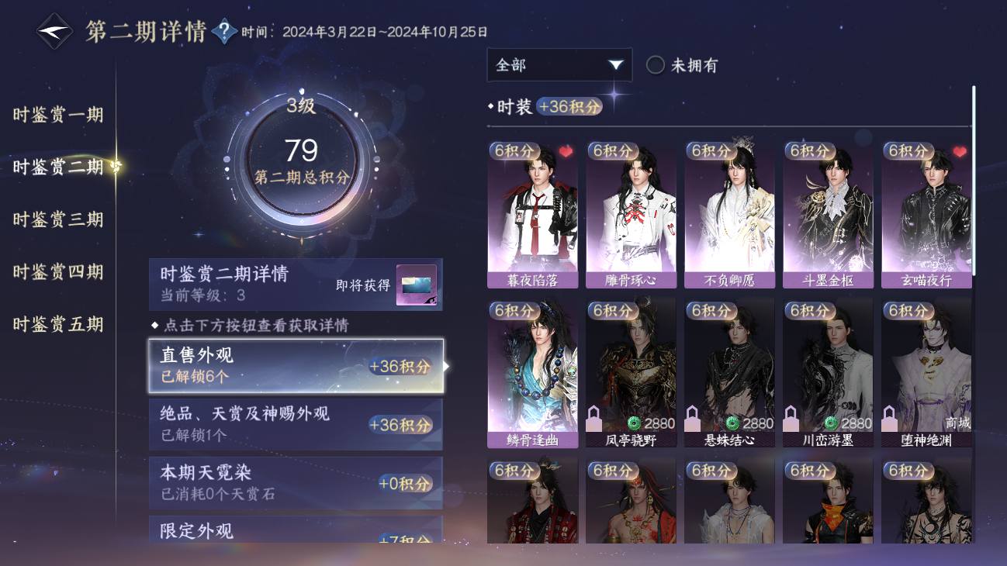The image size is (1007, 566).
Task: Tap the heart icon on 玄喵夜行 card
Action: pyautogui.click(x=960, y=151)
